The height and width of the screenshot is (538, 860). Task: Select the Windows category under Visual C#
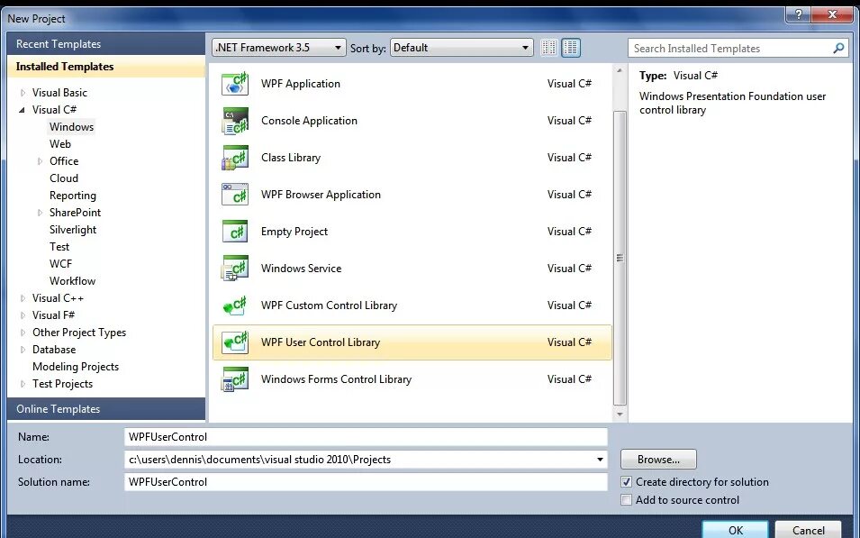click(x=71, y=127)
